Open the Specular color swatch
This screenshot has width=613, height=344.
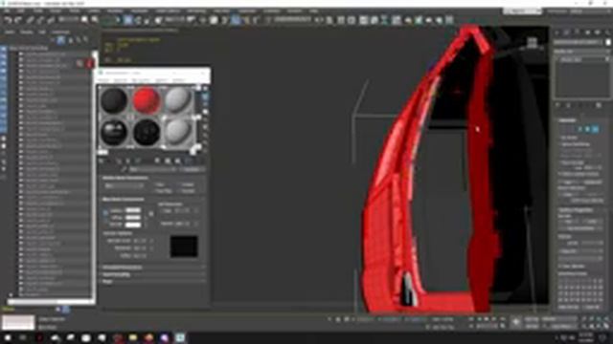(x=133, y=225)
